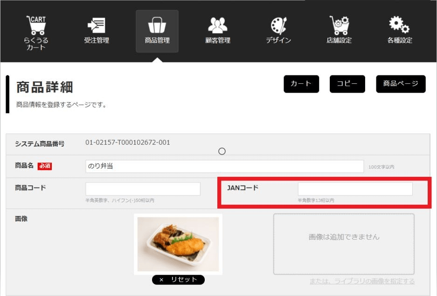This screenshot has height=296, width=437.
Task: Reset the image with the リセット button
Action: click(x=180, y=280)
